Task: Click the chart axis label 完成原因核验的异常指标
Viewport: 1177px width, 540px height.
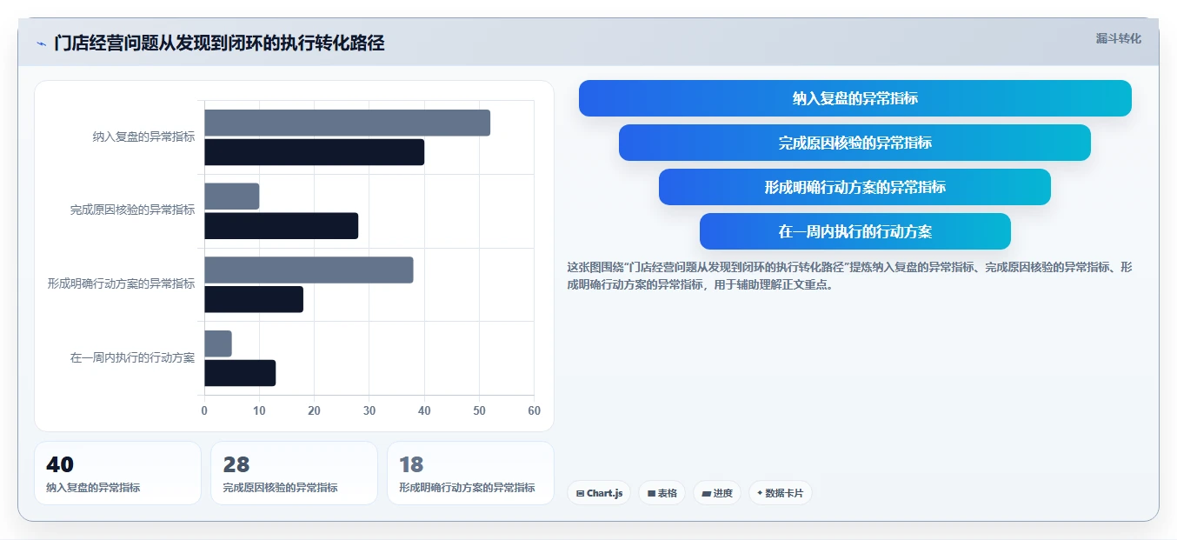Action: pos(132,210)
